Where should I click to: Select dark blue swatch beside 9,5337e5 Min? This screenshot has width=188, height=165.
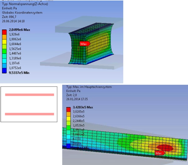coord(4,71)
